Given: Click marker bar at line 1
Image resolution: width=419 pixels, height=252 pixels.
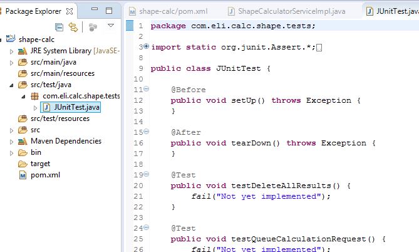Looking at the screenshot, I should tap(130, 26).
